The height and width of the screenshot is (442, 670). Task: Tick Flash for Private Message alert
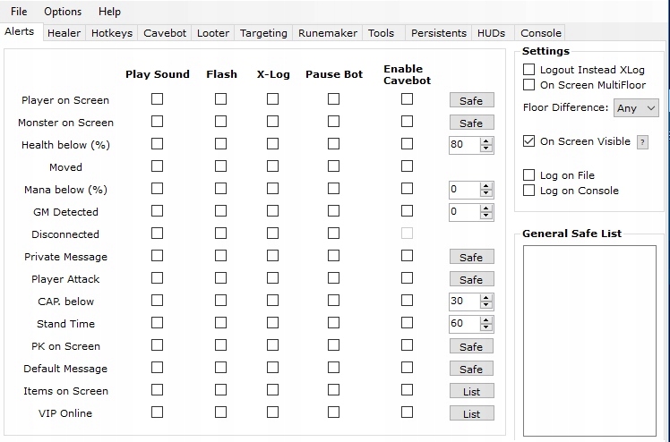click(220, 256)
